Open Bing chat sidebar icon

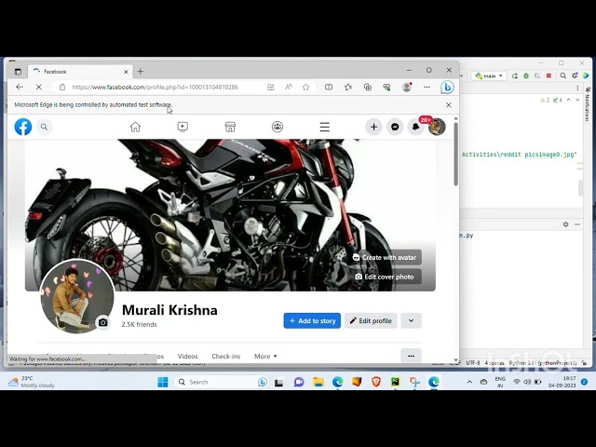(x=447, y=87)
